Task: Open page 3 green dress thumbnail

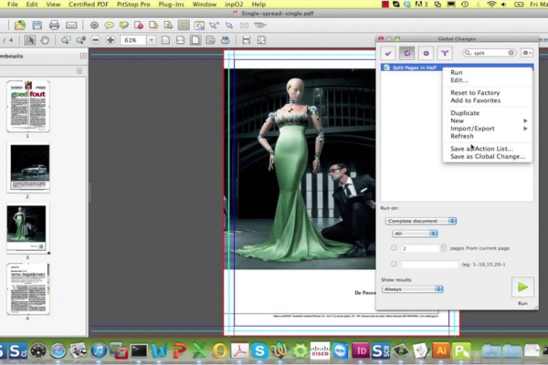Action: pyautogui.click(x=27, y=228)
